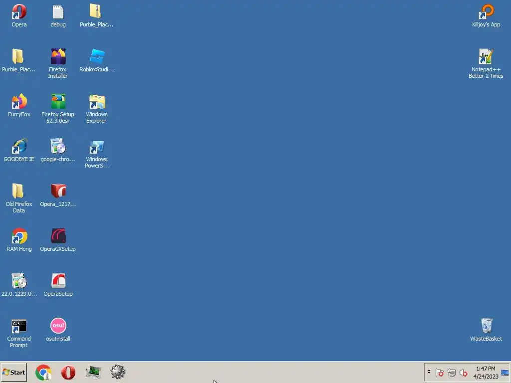Image resolution: width=511 pixels, height=383 pixels.
Task: Launch Chrome from the taskbar
Action: coord(43,373)
